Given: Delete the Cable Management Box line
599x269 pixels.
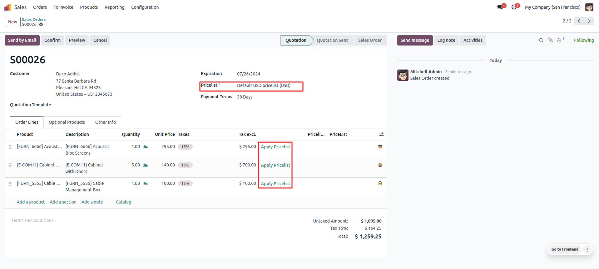Looking at the screenshot, I should coord(380,183).
